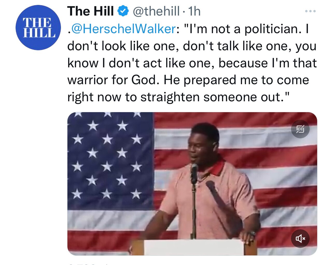
Task: Click the quote line "I'm not a politician"
Action: [241, 29]
